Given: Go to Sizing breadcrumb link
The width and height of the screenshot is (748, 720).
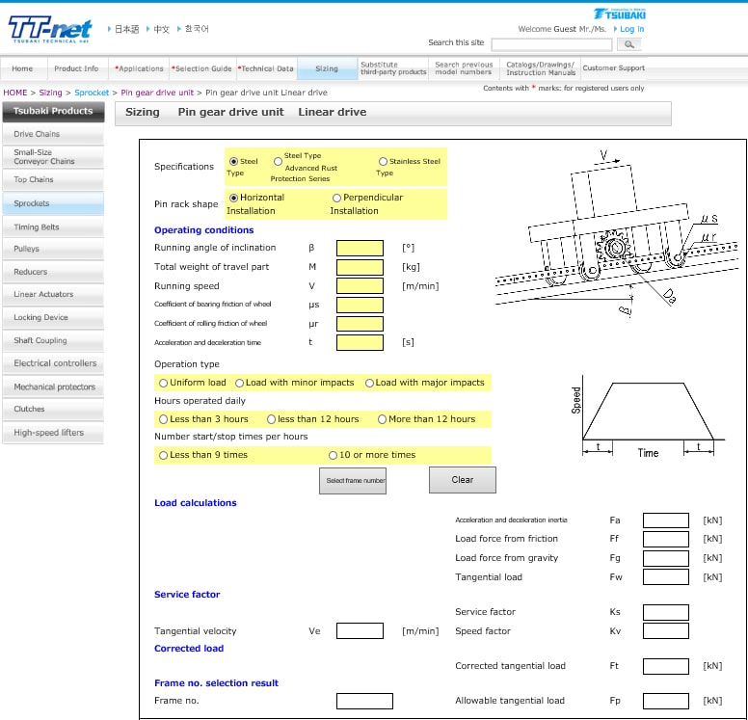Looking at the screenshot, I should [50, 93].
